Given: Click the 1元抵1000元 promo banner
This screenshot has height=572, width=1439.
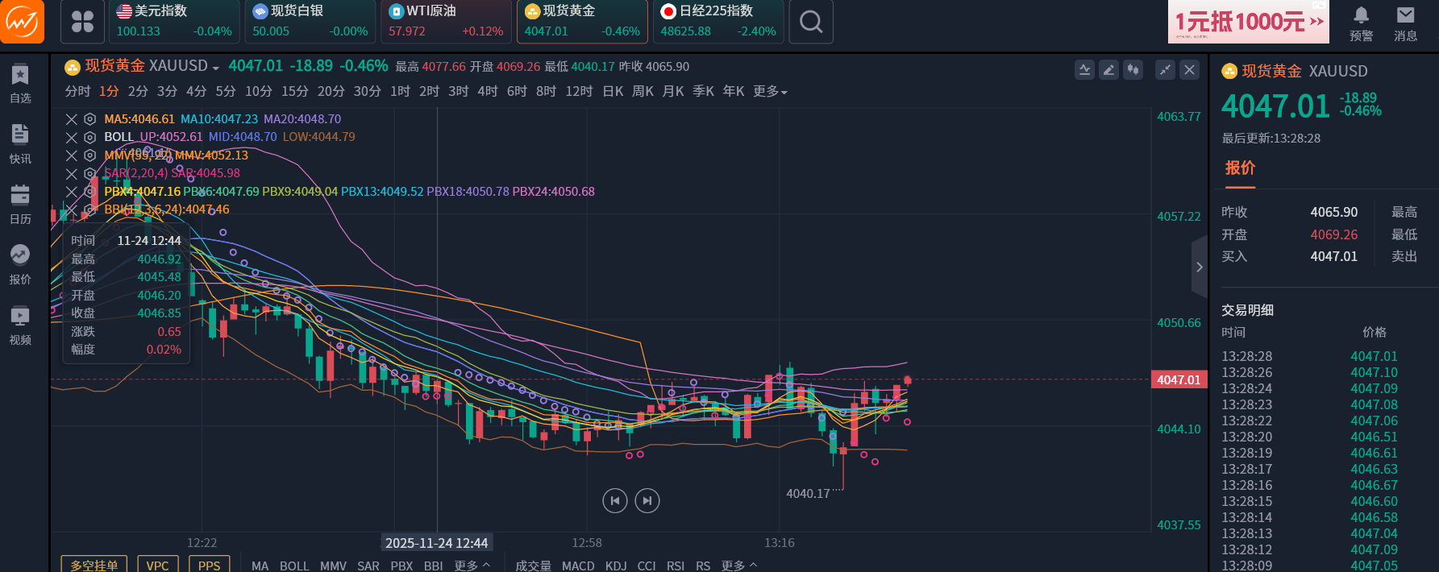Looking at the screenshot, I should [1248, 22].
